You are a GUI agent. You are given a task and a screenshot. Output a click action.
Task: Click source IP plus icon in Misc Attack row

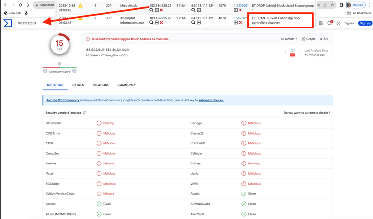[157, 10]
